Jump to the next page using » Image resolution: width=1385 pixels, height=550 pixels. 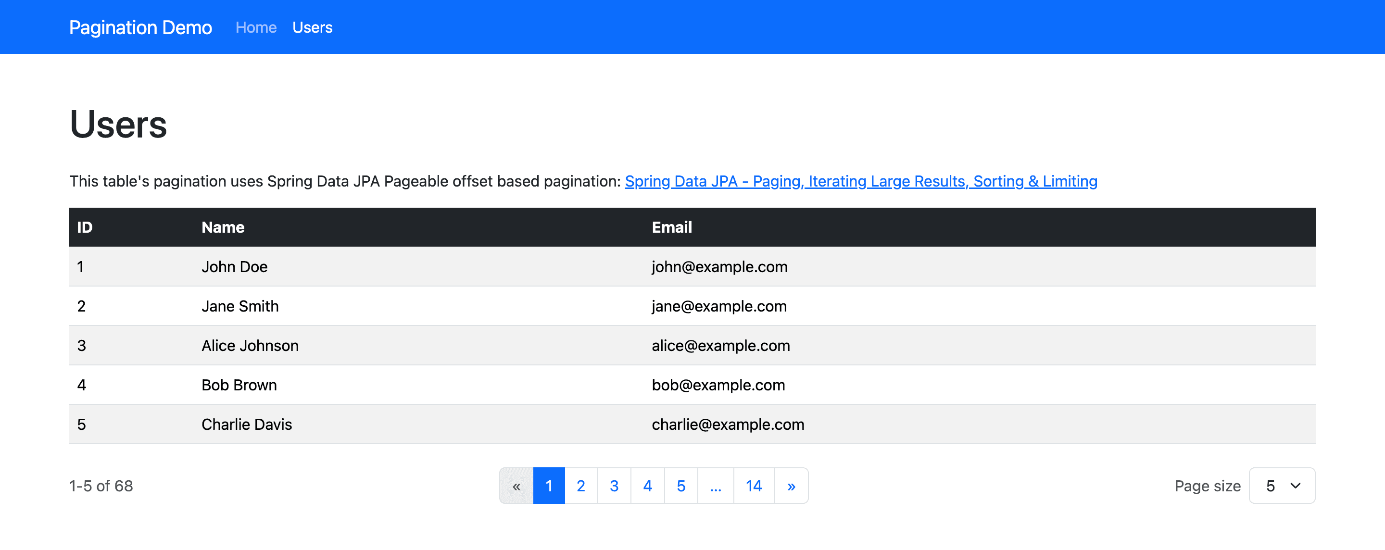[791, 486]
